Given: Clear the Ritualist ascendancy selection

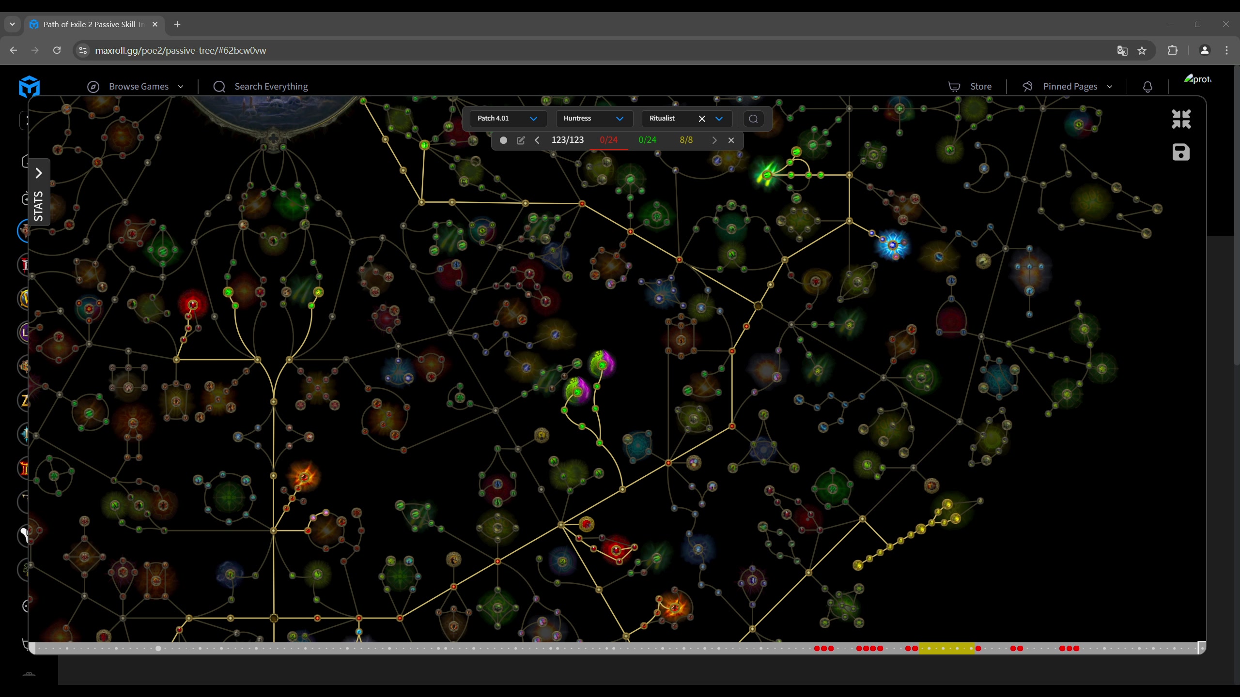Looking at the screenshot, I should (702, 119).
